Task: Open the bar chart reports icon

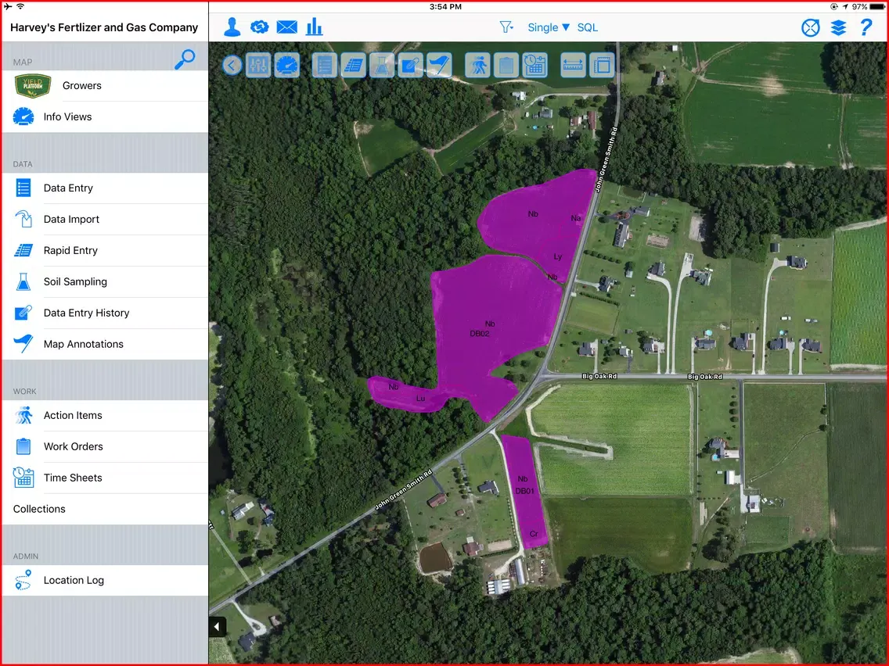Action: pos(315,27)
